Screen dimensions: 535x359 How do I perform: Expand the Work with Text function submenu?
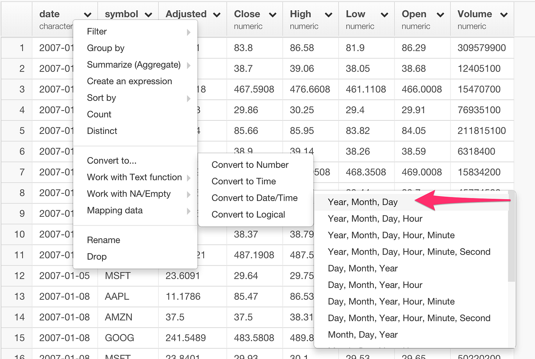coord(134,177)
